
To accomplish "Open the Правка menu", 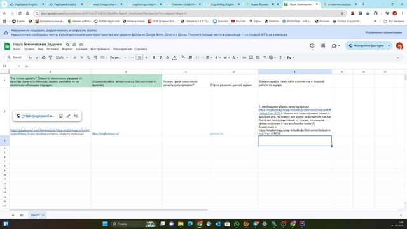I will [x=29, y=49].
